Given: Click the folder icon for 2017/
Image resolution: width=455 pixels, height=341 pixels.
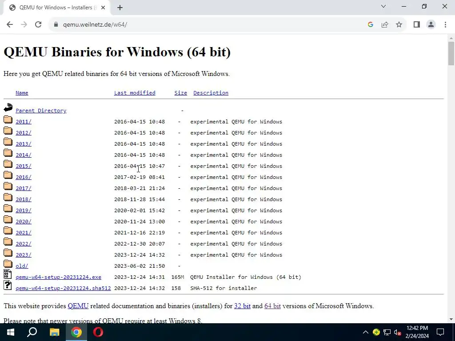Looking at the screenshot, I should [8, 186].
